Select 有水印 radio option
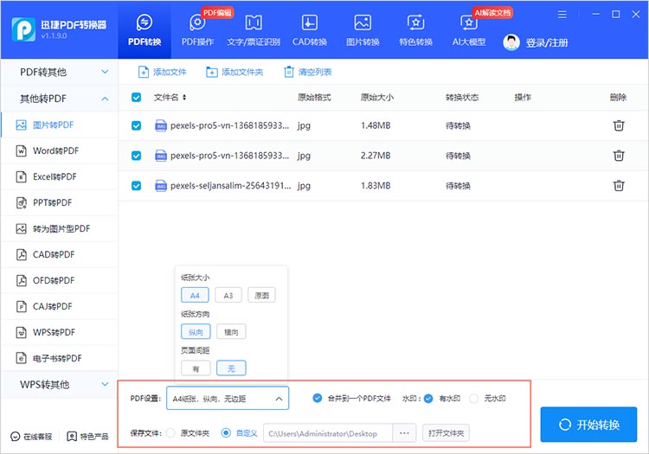 coord(428,398)
